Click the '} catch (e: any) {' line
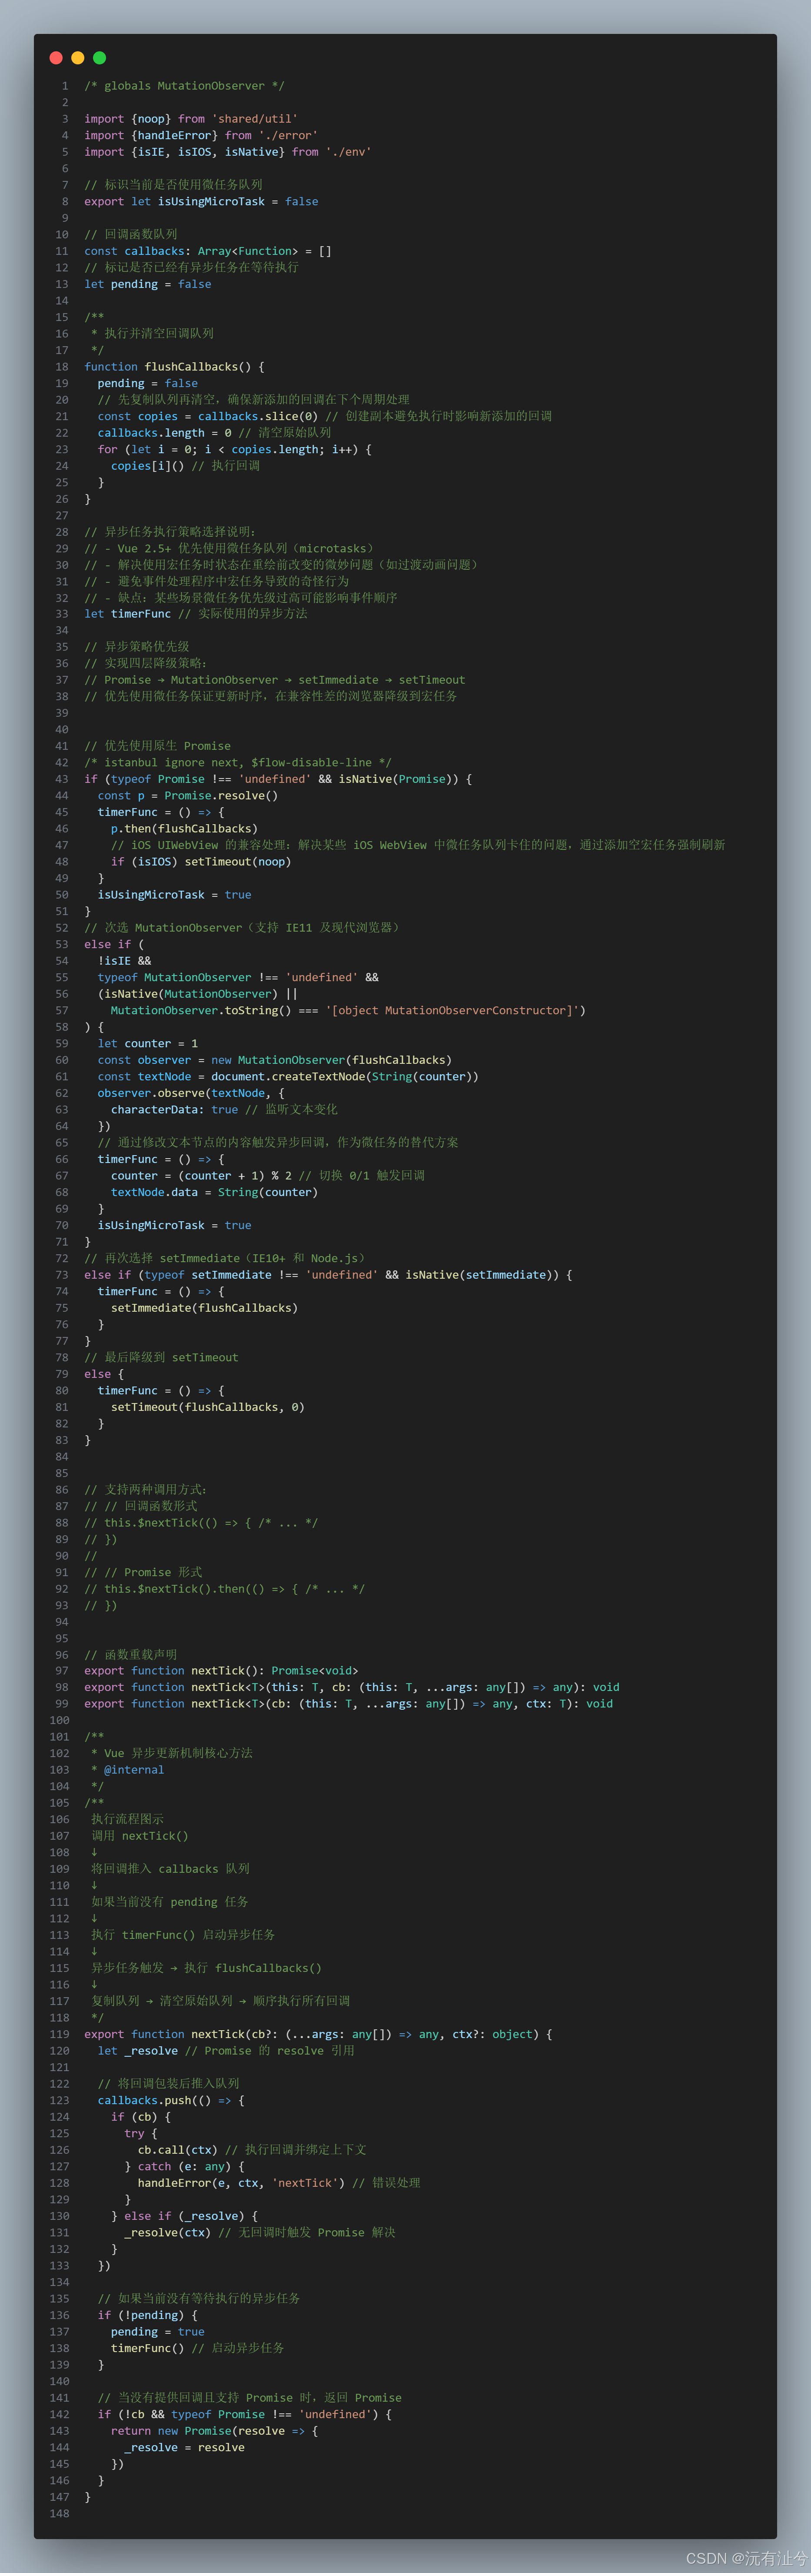811x2573 pixels. pyautogui.click(x=185, y=2166)
